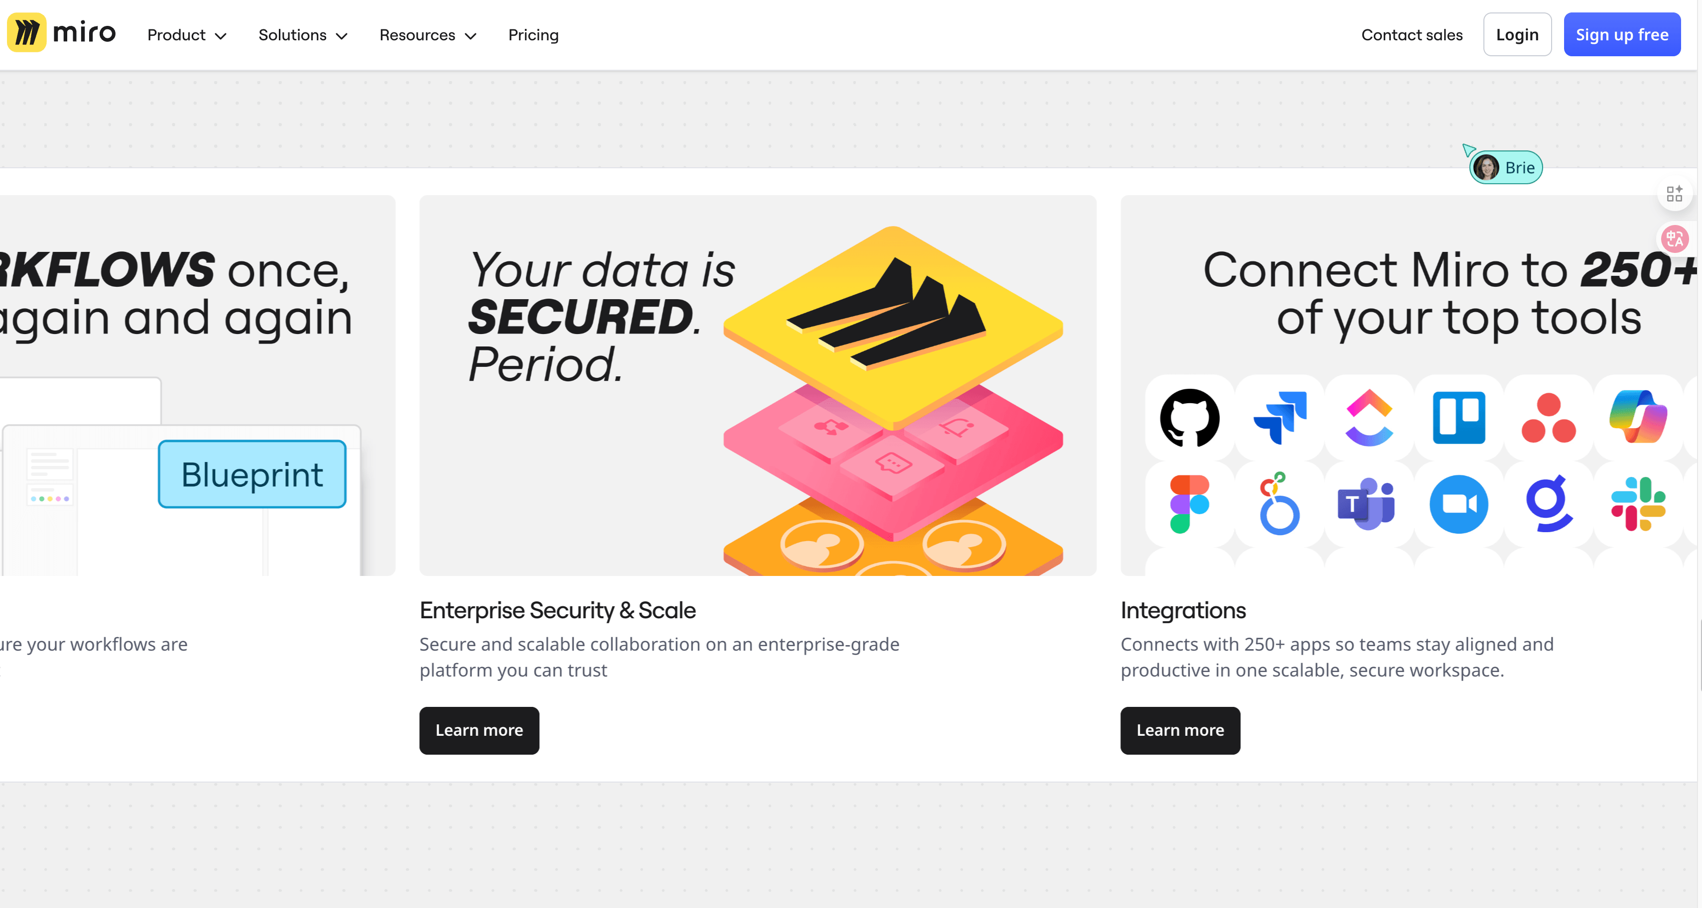
Task: Click the pink translate icon at right edge
Action: [1675, 239]
